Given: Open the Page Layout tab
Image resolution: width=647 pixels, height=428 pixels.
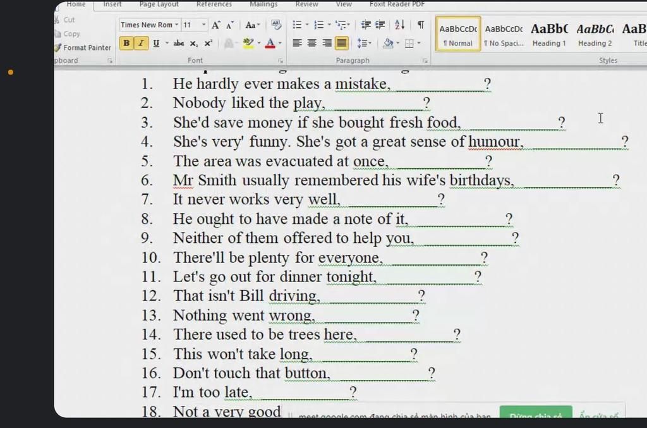Looking at the screenshot, I should (159, 4).
